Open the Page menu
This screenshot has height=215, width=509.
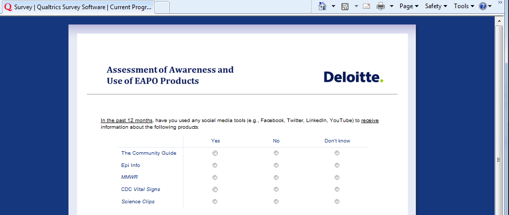point(409,6)
